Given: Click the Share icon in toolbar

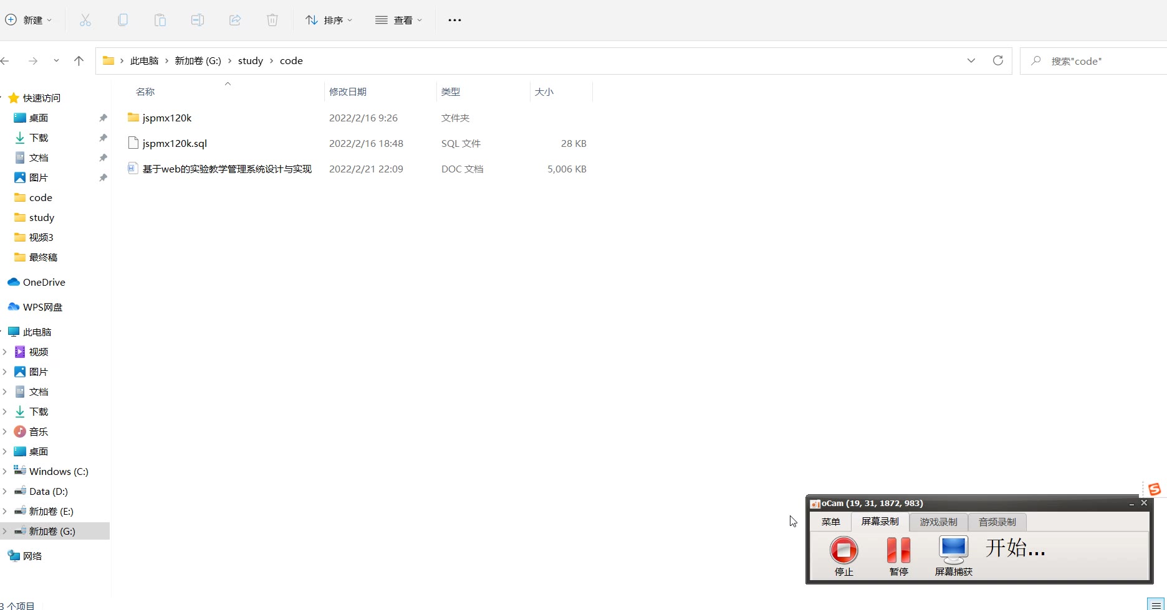Looking at the screenshot, I should click(x=235, y=20).
